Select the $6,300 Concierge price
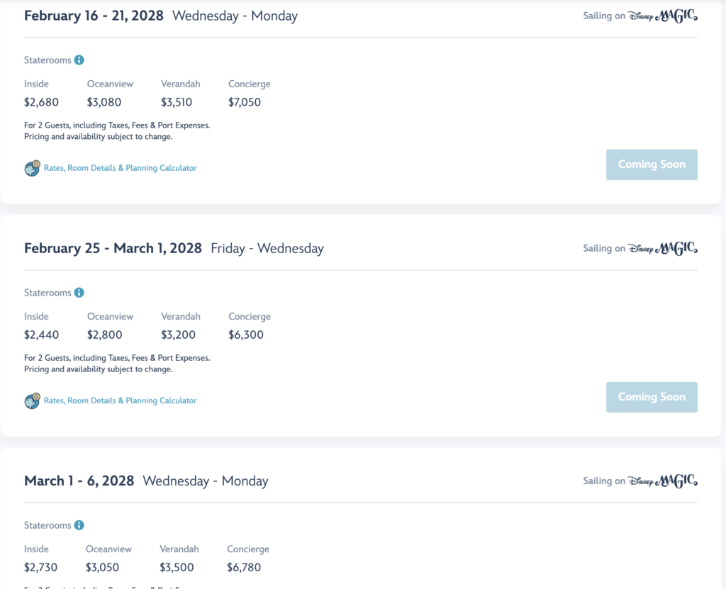Screen dimensions: 726x589 click(x=246, y=335)
